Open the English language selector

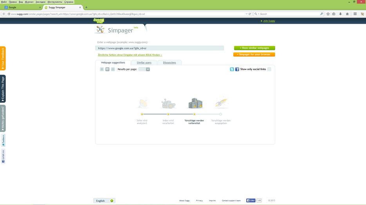coord(105,201)
